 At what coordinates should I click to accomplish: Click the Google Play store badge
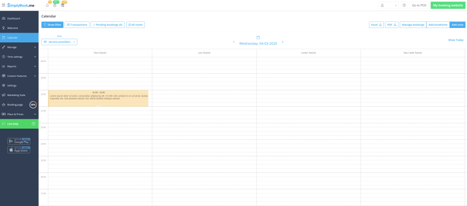pyautogui.click(x=19, y=141)
